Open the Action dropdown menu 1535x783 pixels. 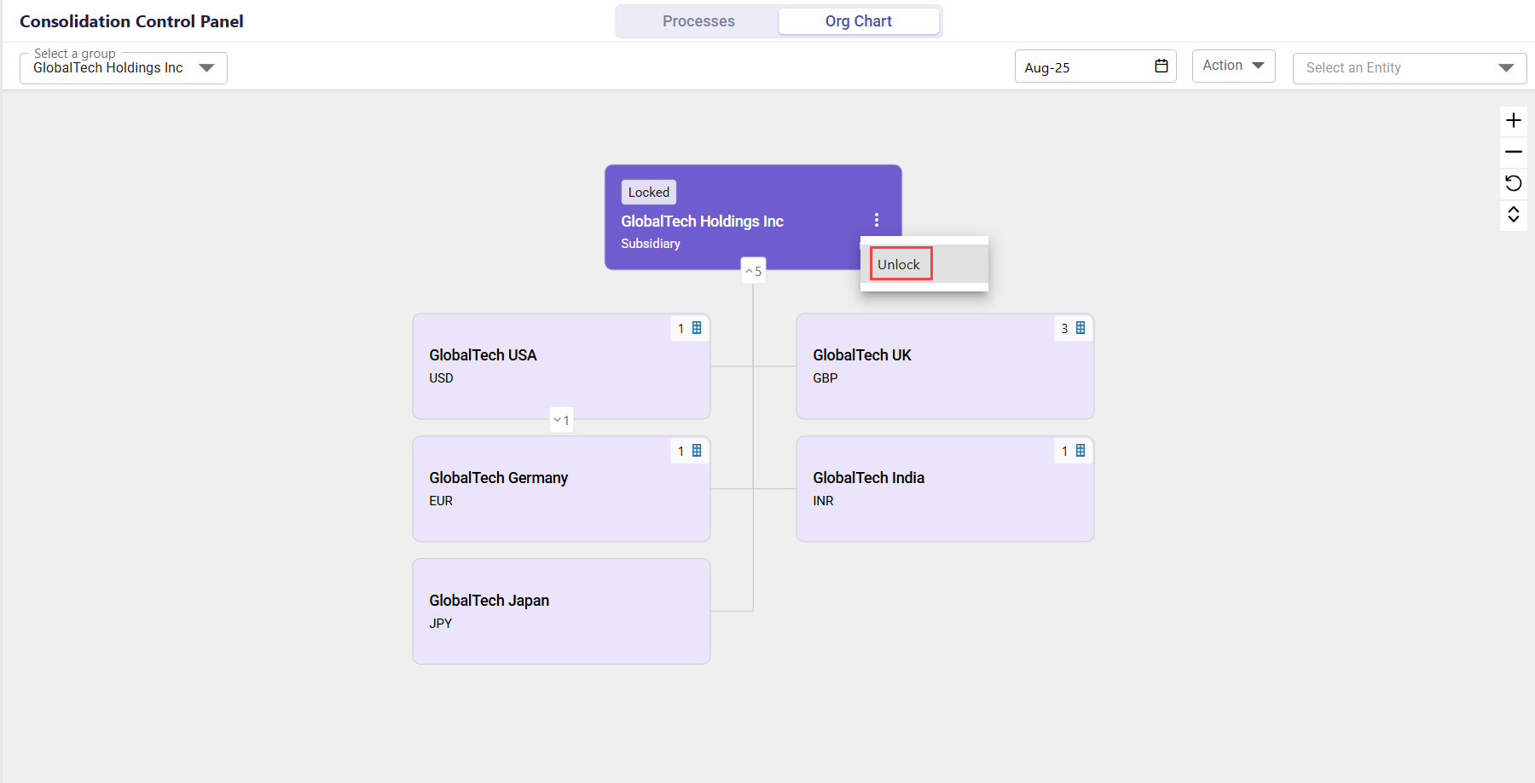[x=1233, y=66]
